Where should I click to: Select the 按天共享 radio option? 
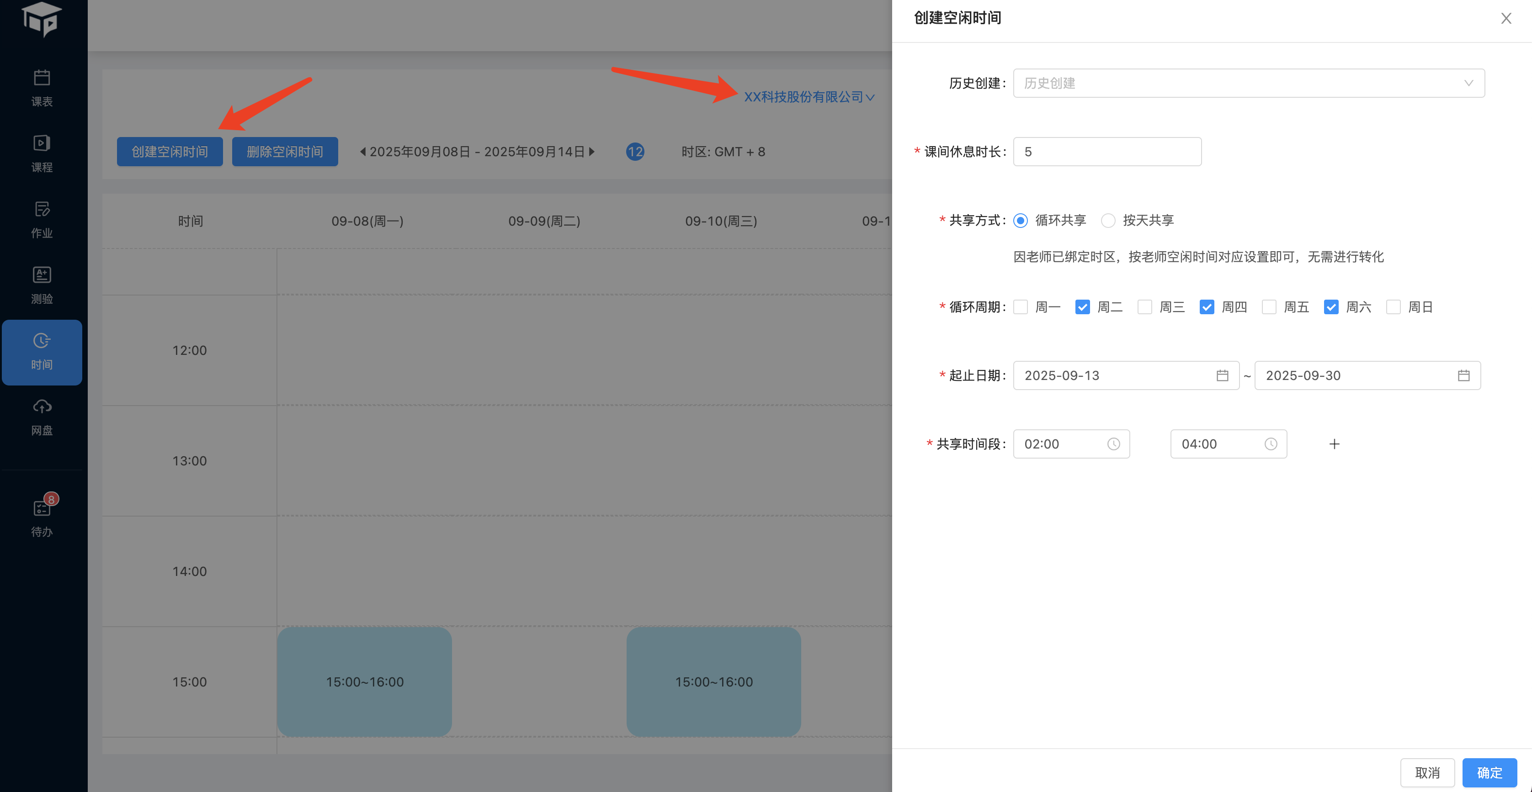tap(1108, 221)
